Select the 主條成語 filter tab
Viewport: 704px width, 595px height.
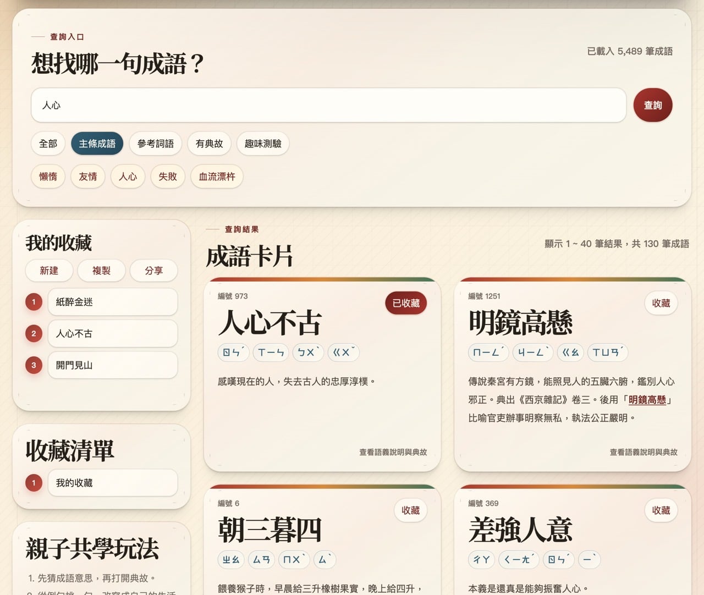(x=97, y=144)
